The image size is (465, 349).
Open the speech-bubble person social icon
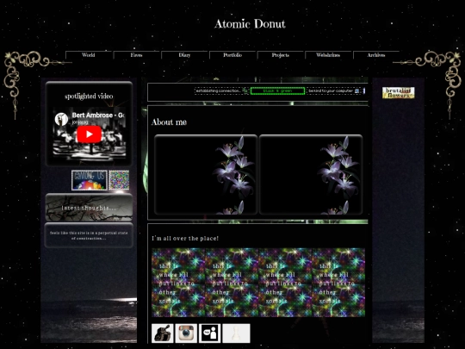pos(209,333)
